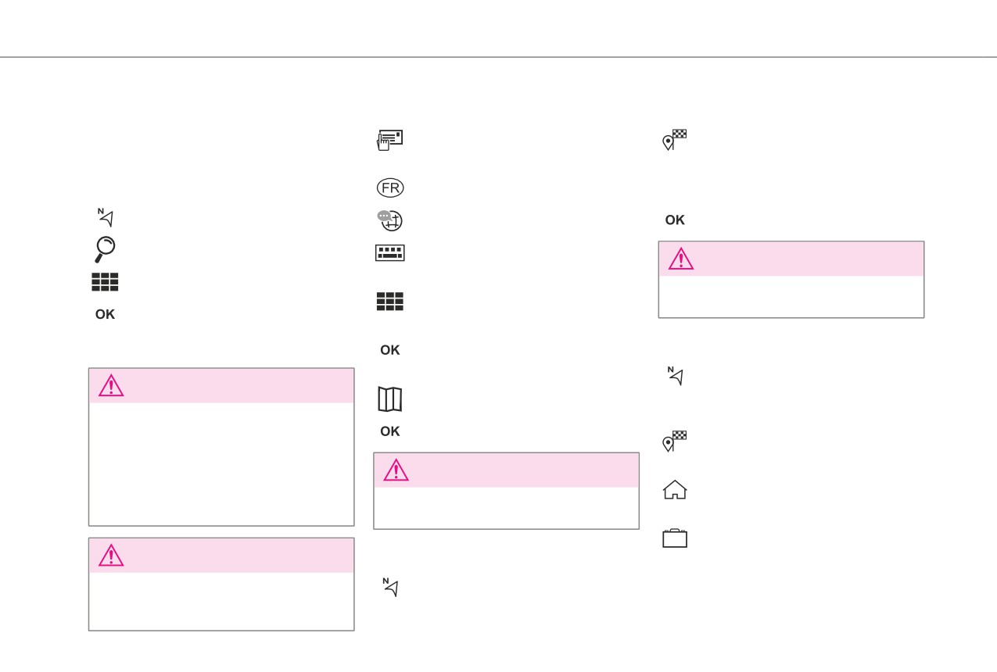Click the folded map icon
The height and width of the screenshot is (672, 997).
[390, 399]
